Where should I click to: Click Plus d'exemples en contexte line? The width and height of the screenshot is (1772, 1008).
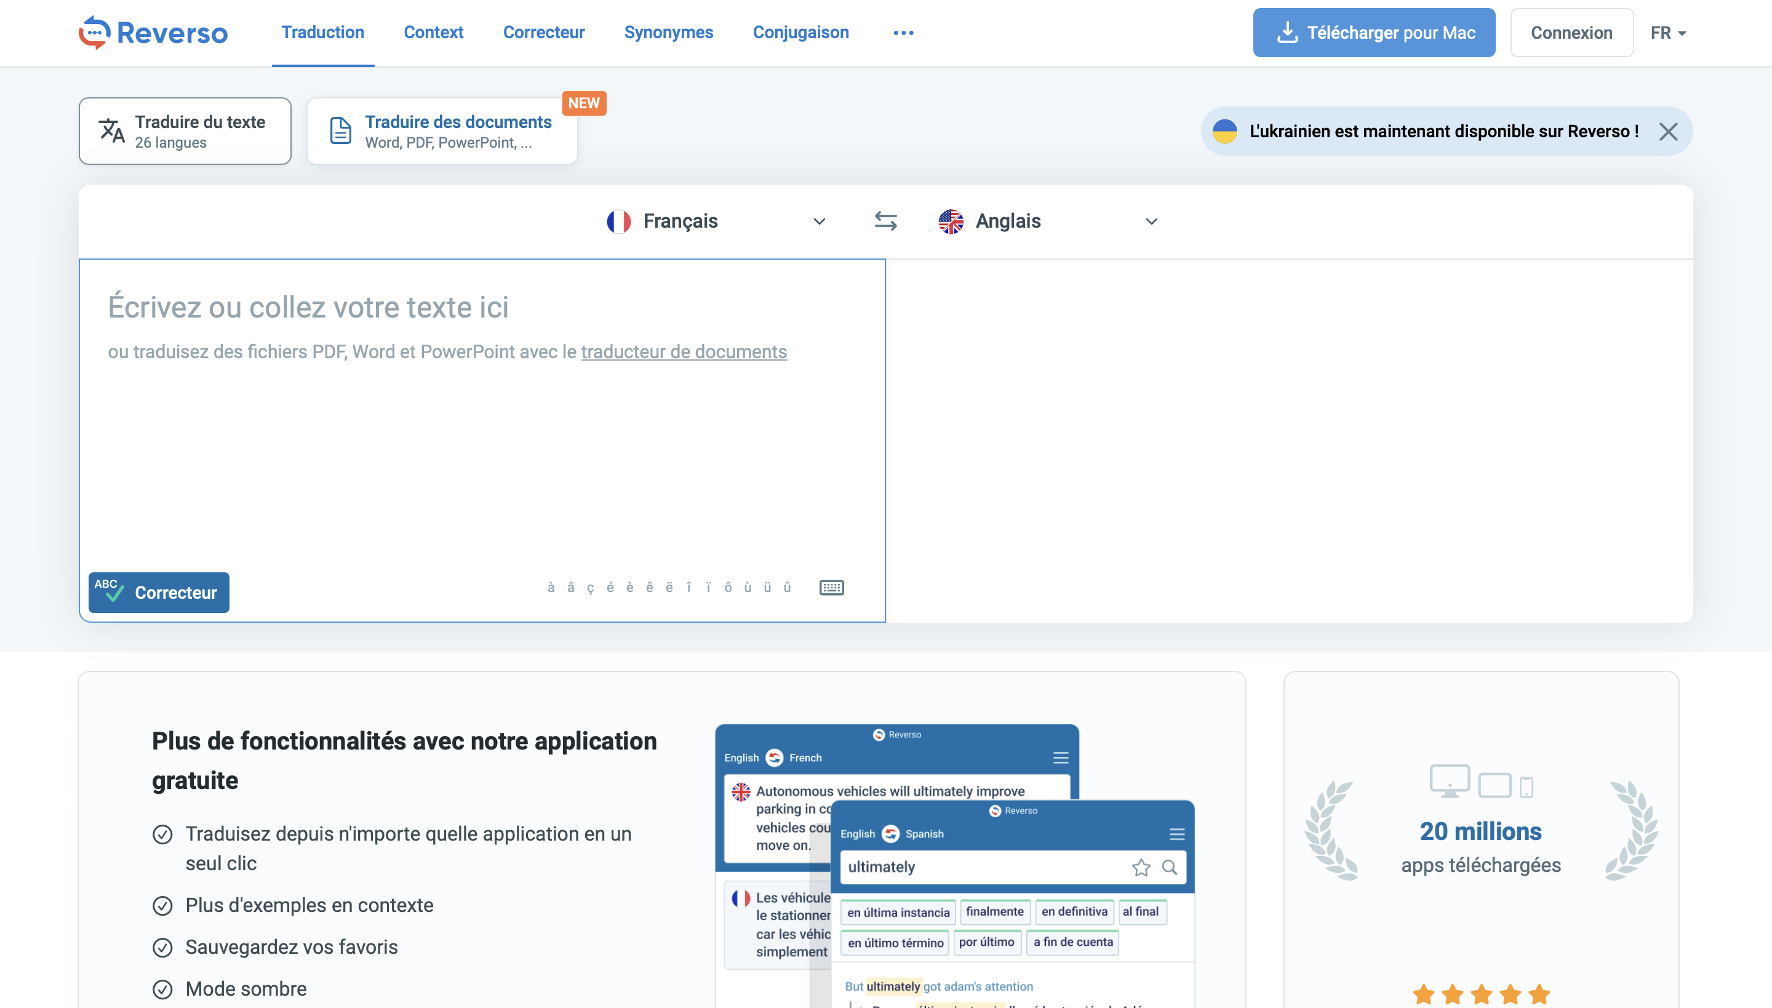pyautogui.click(x=309, y=906)
